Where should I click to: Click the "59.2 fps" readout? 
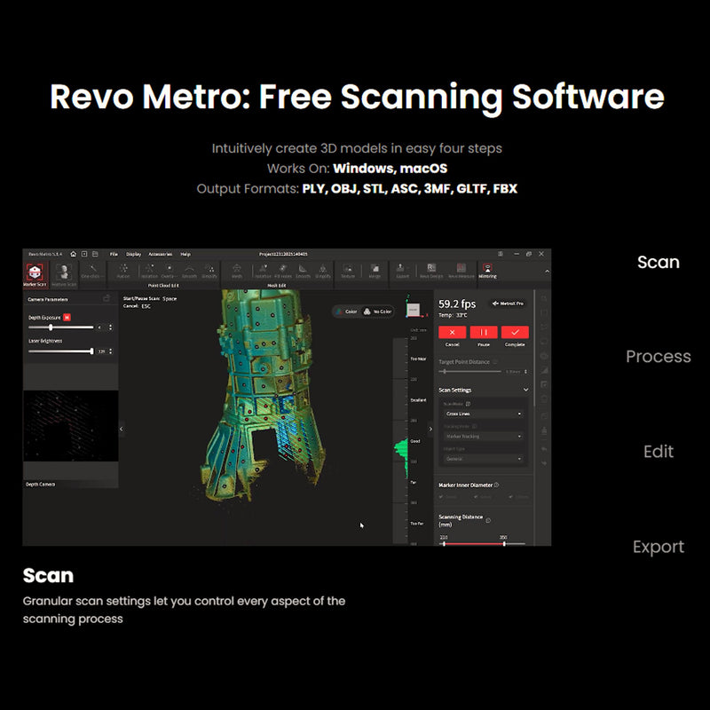tap(457, 304)
